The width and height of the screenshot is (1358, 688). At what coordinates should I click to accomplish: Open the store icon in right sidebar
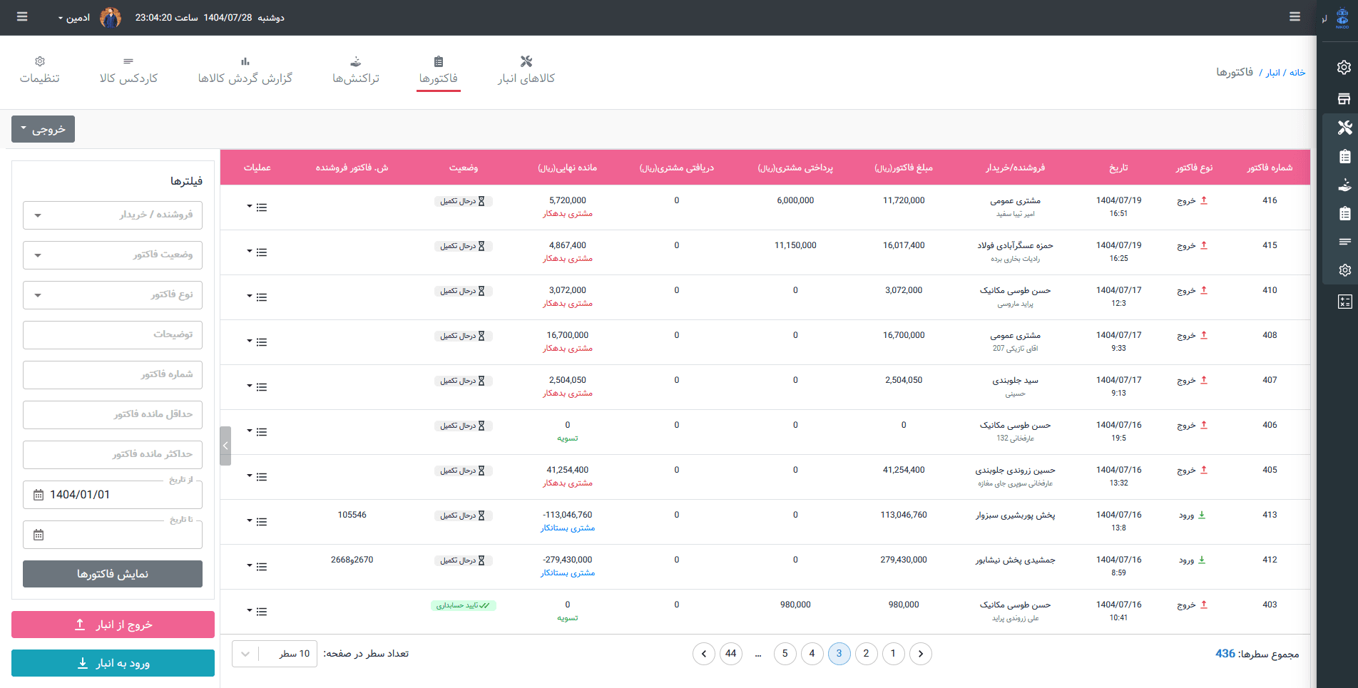click(x=1344, y=98)
